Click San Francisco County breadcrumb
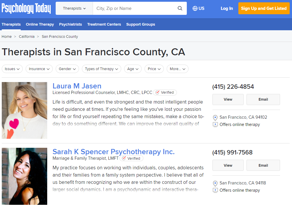292x208 pixels. (x=60, y=37)
